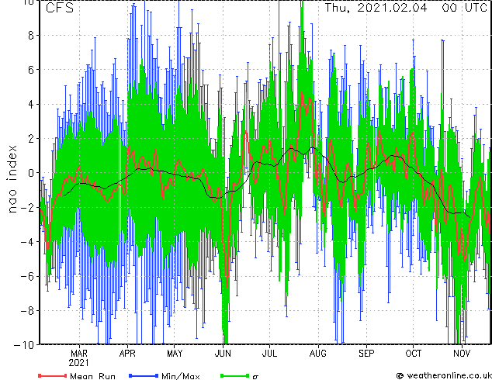The height and width of the screenshot is (380, 492).
Task: Click the y-axis value 6
Action: point(31,70)
